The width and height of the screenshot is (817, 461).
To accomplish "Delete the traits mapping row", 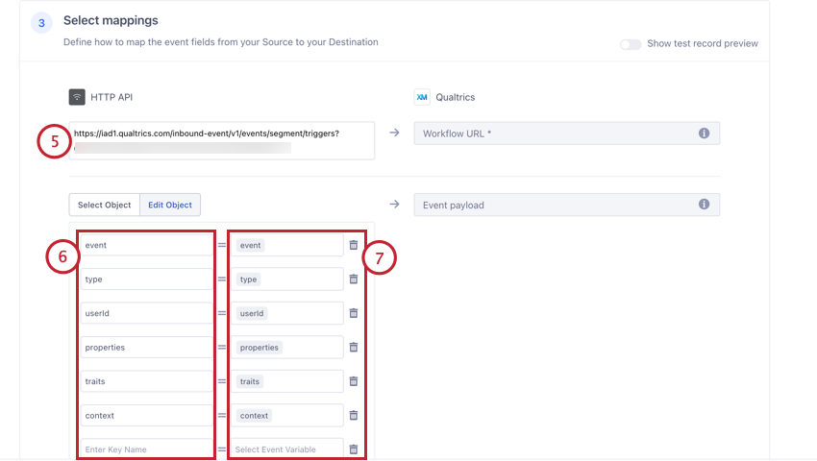I will tap(354, 381).
